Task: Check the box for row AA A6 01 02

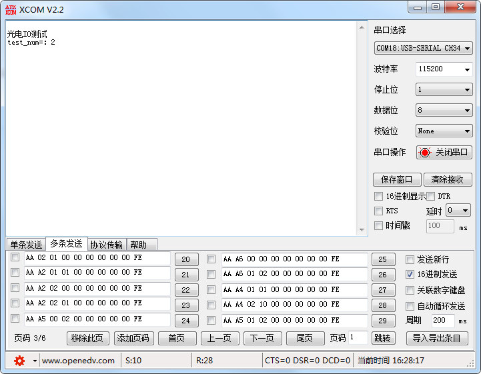Action: click(211, 274)
